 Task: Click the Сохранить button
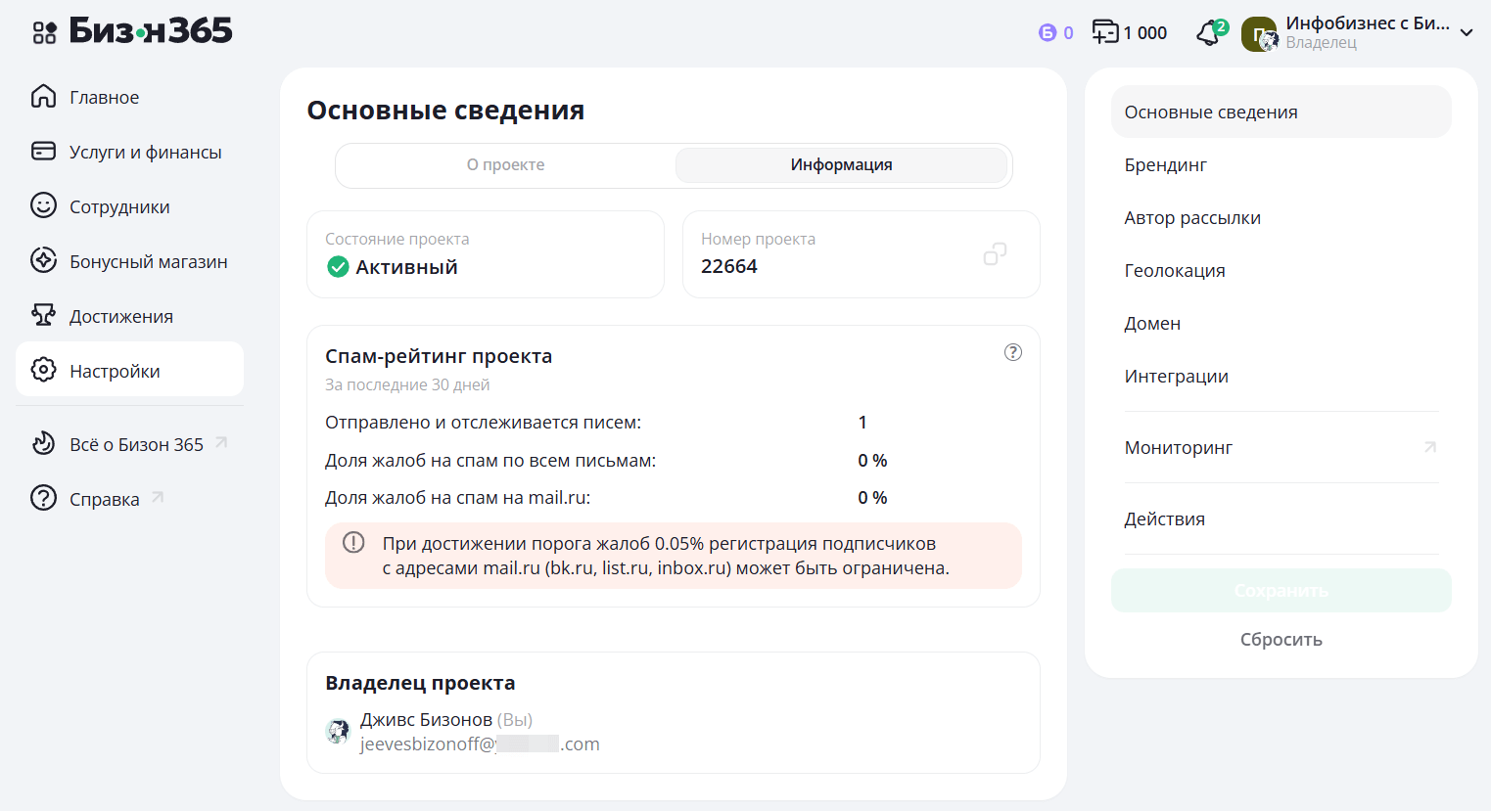click(1281, 591)
